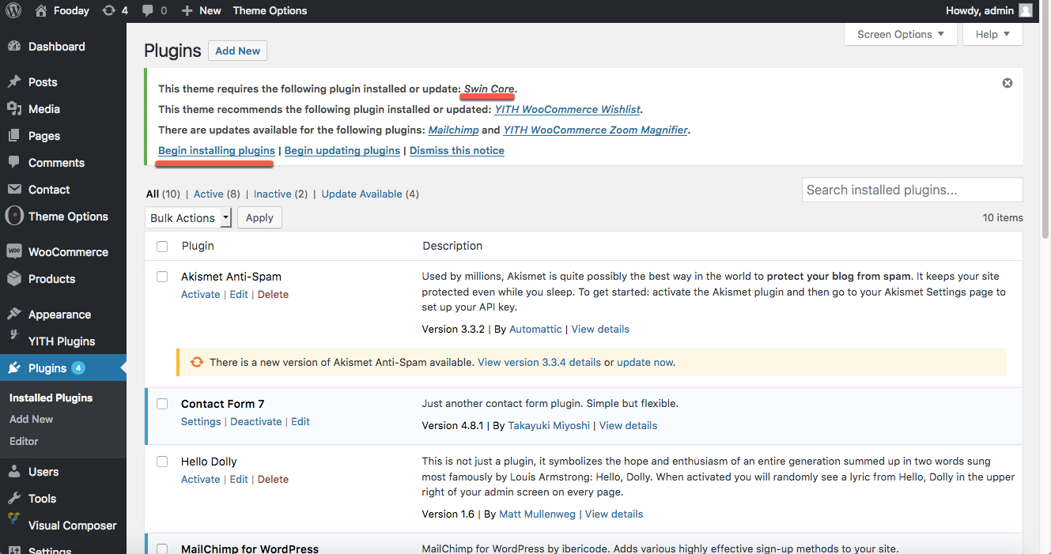Viewport: 1051px width, 554px height.
Task: Open the Swin Core plugin link
Action: 490,89
